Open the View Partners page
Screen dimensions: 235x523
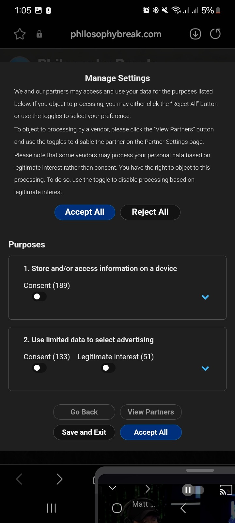click(x=151, y=412)
